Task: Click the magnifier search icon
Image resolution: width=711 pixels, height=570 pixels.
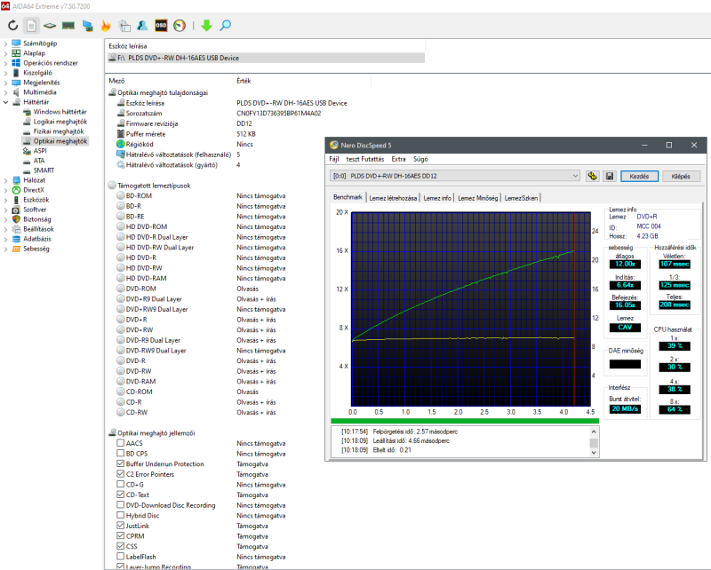Action: [226, 26]
